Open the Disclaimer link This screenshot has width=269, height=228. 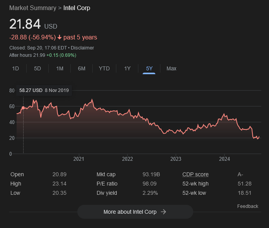point(82,48)
